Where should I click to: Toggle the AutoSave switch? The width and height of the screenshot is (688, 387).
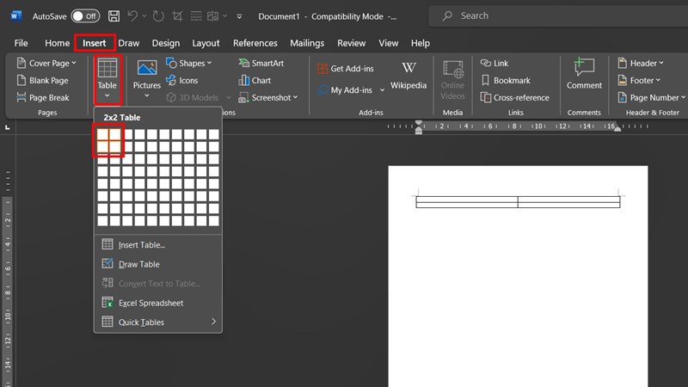click(x=84, y=15)
